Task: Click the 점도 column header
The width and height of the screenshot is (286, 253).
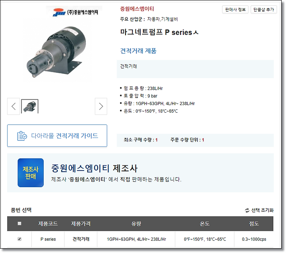Action: click(254, 224)
